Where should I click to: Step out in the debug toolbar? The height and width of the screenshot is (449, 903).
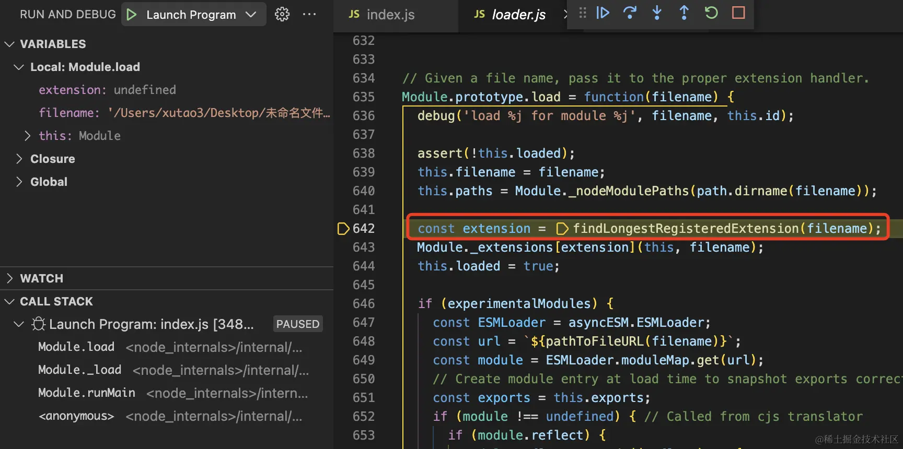(684, 13)
